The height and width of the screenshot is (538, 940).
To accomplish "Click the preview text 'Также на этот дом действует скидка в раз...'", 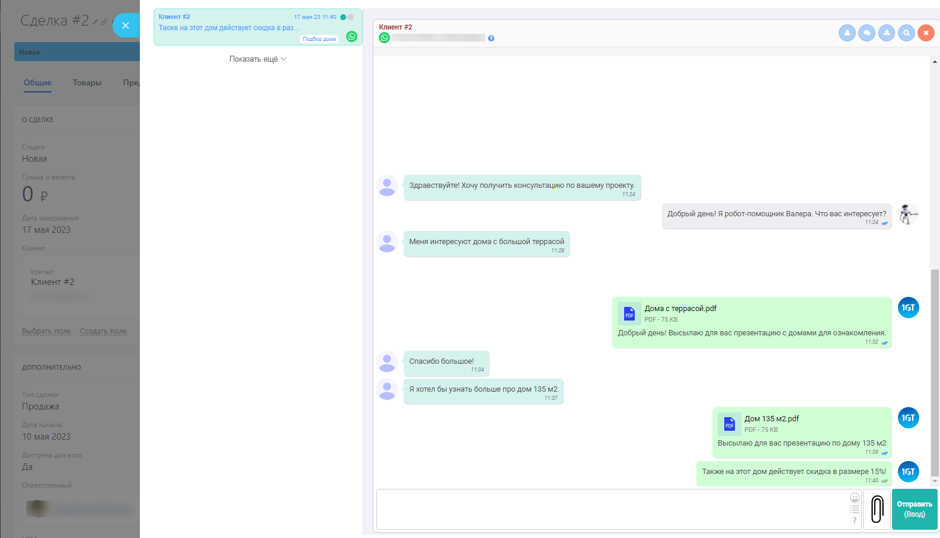I will pyautogui.click(x=229, y=28).
